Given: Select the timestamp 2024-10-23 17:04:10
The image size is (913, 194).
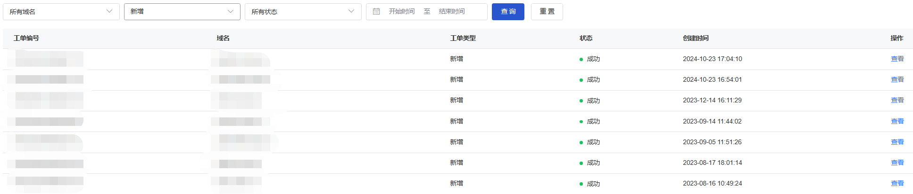Looking at the screenshot, I should pos(713,59).
